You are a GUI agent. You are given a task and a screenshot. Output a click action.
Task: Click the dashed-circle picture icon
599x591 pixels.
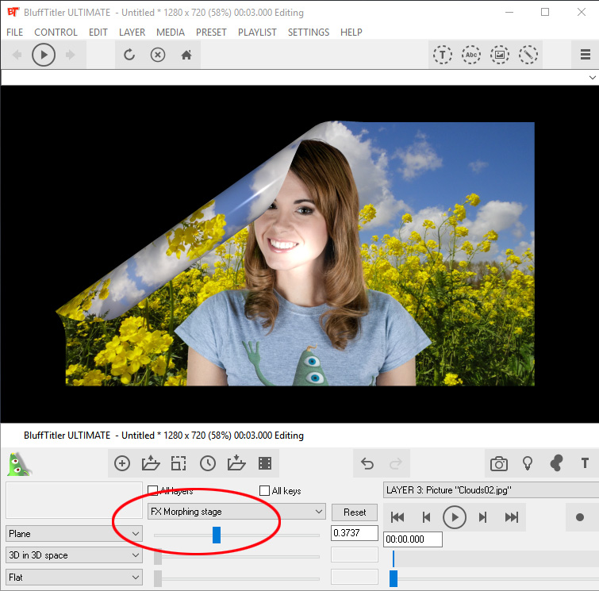tap(500, 55)
